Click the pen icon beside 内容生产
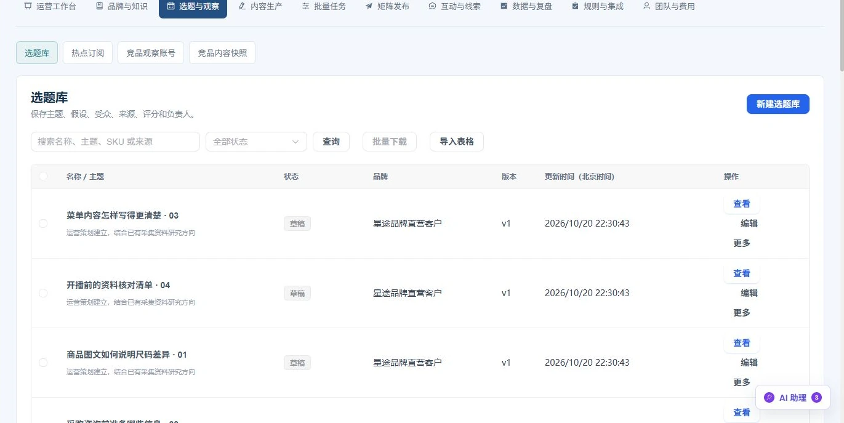This screenshot has height=423, width=844. coord(242,6)
